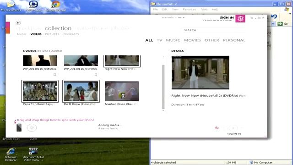Click in the Search box
The image size is (293, 165).
(213, 30)
